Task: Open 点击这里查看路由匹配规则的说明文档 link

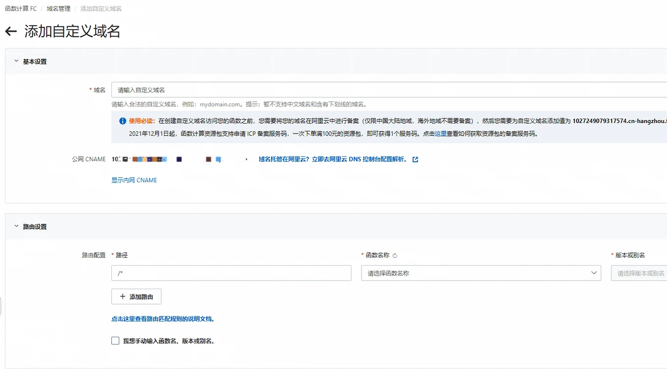Action: pyautogui.click(x=163, y=319)
